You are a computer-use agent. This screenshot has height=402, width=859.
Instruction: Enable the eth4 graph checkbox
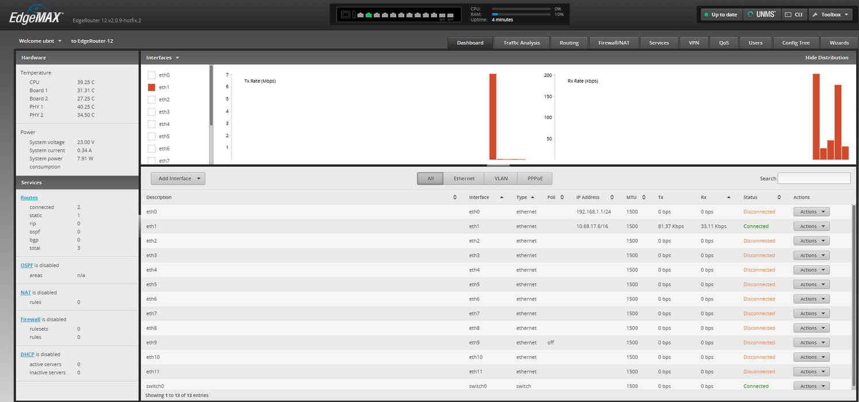coord(152,124)
